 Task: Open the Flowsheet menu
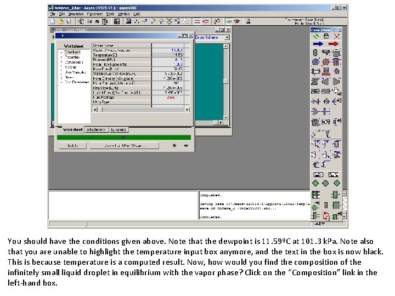[95, 14]
